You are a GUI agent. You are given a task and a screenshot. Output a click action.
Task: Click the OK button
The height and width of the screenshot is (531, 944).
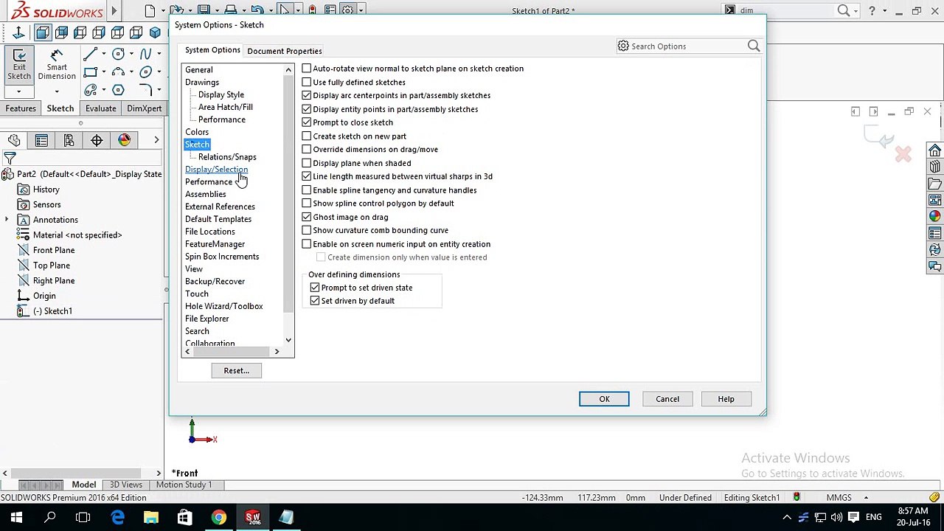click(x=604, y=399)
